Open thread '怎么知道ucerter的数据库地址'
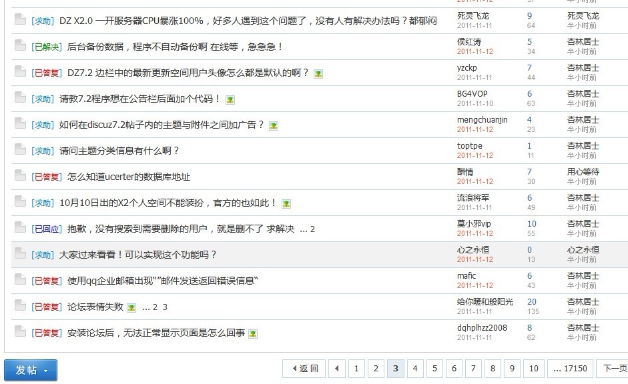Image resolution: width=628 pixels, height=384 pixels. click(129, 177)
